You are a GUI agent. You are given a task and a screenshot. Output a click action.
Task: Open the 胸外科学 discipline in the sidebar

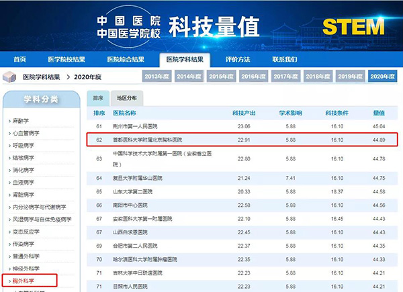[24, 279]
